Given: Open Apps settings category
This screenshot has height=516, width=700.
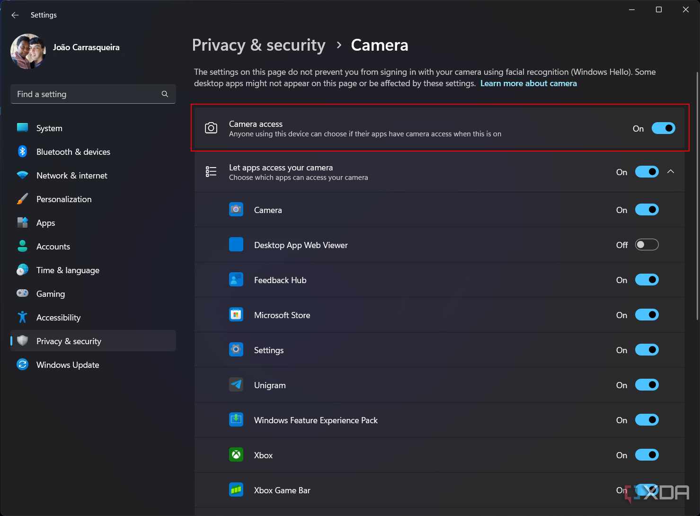Looking at the screenshot, I should 93,222.
